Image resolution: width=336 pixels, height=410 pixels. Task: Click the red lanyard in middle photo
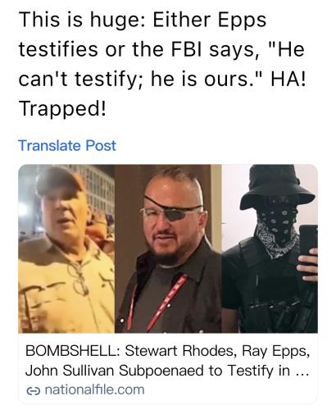158,302
